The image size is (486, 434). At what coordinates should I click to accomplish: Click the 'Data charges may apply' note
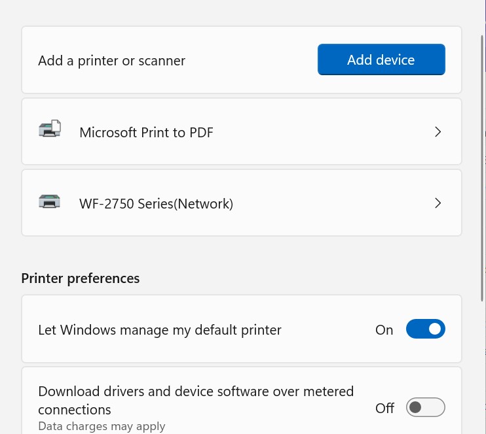tap(102, 426)
